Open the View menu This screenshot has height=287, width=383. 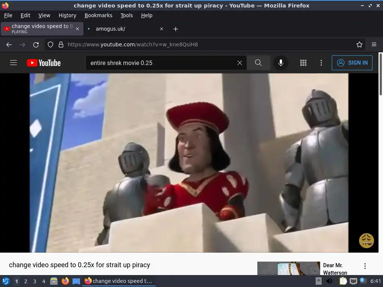point(44,15)
